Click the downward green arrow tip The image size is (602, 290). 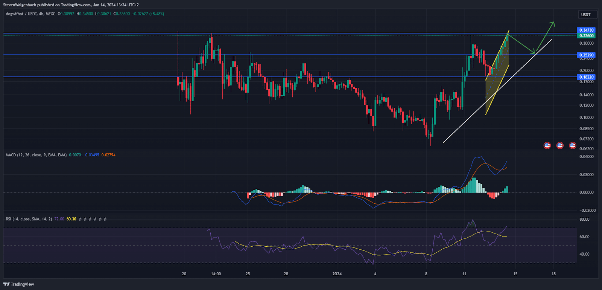533,52
